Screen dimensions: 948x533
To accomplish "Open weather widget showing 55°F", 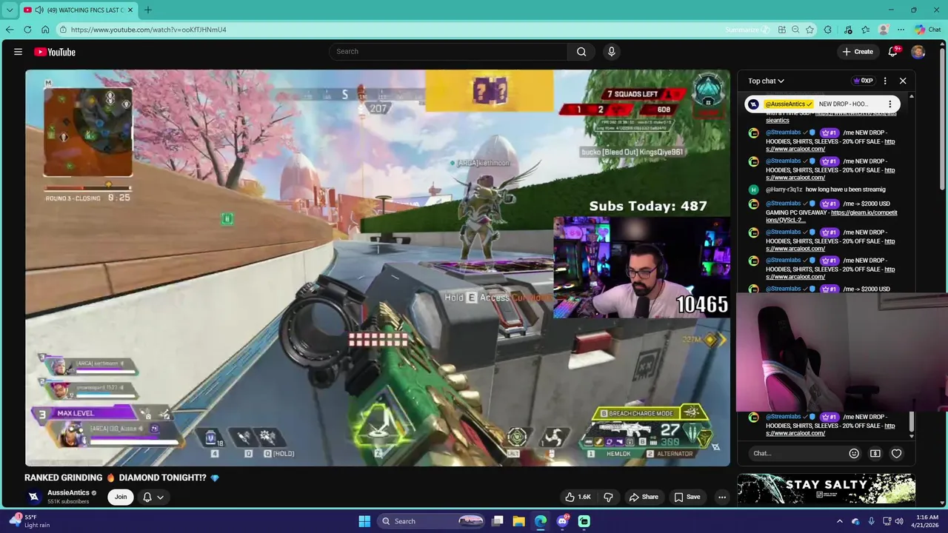I will (31, 521).
